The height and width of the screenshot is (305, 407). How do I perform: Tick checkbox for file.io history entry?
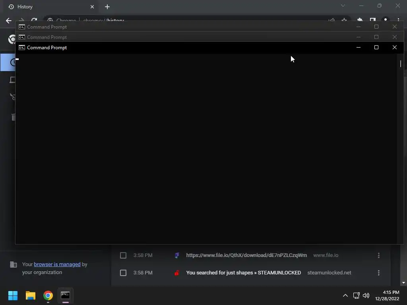123,255
